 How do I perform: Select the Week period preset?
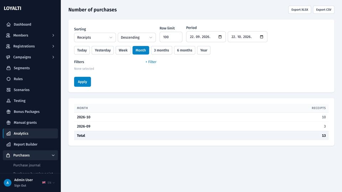[x=123, y=50]
